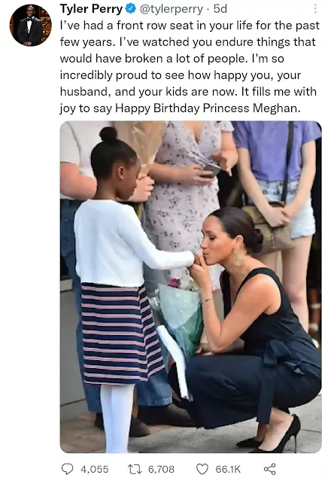View the 4,055 replies count

(x=94, y=469)
